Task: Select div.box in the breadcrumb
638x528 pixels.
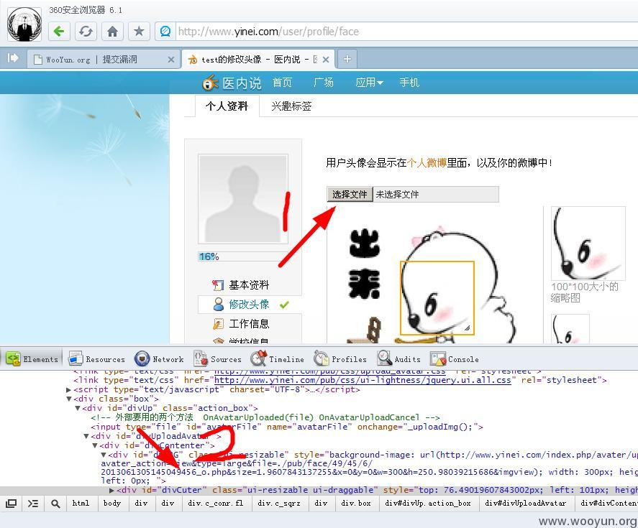Action: (x=356, y=503)
